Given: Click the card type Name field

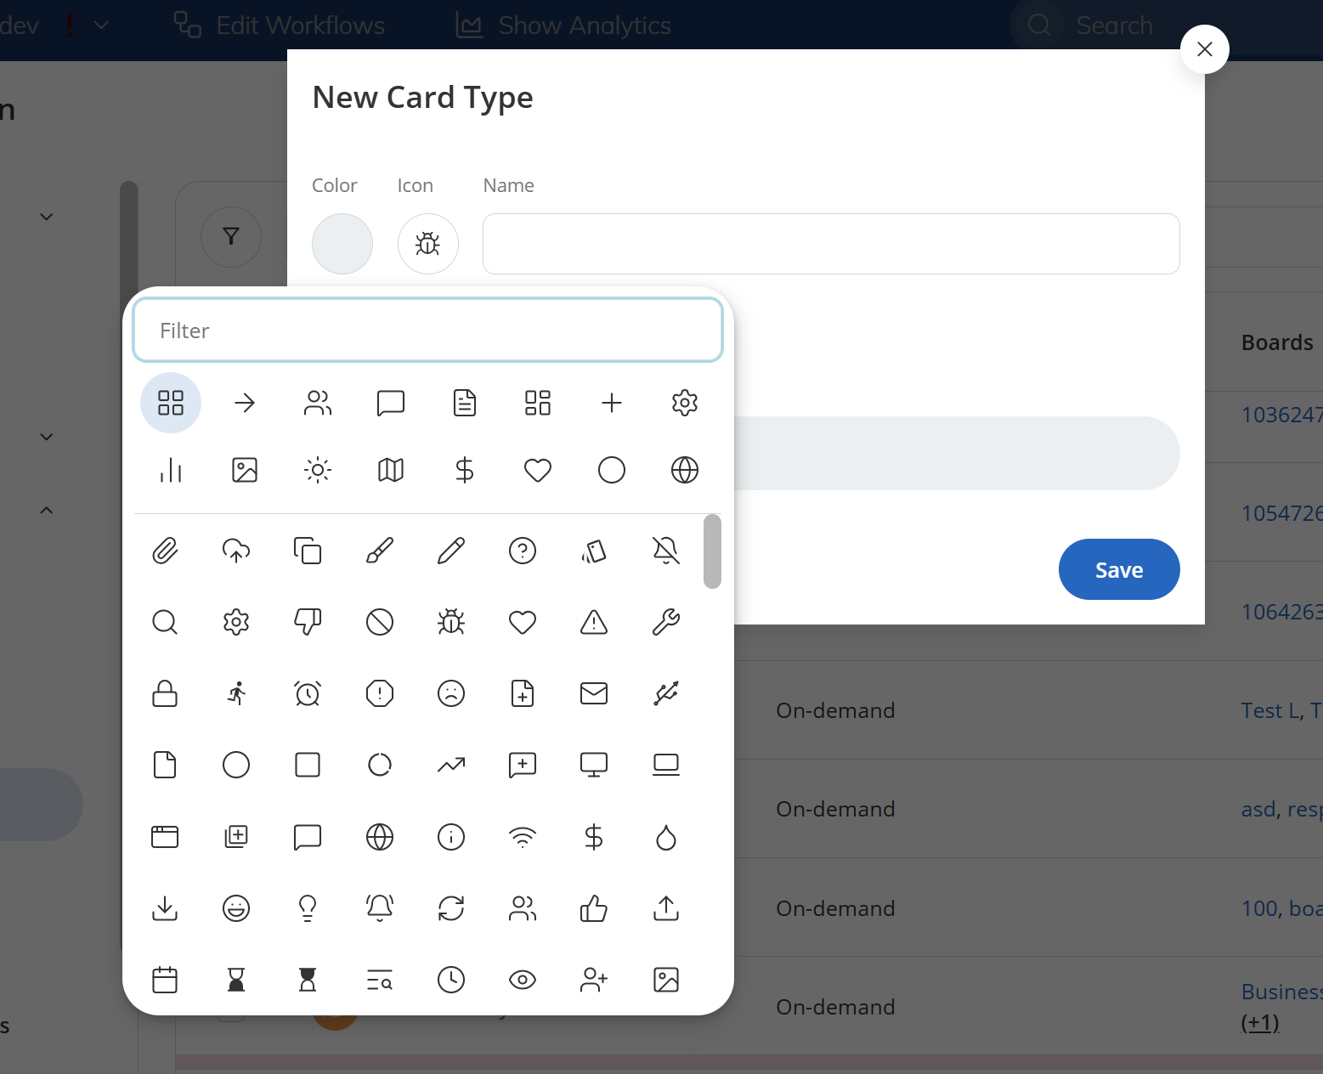Looking at the screenshot, I should tap(830, 244).
